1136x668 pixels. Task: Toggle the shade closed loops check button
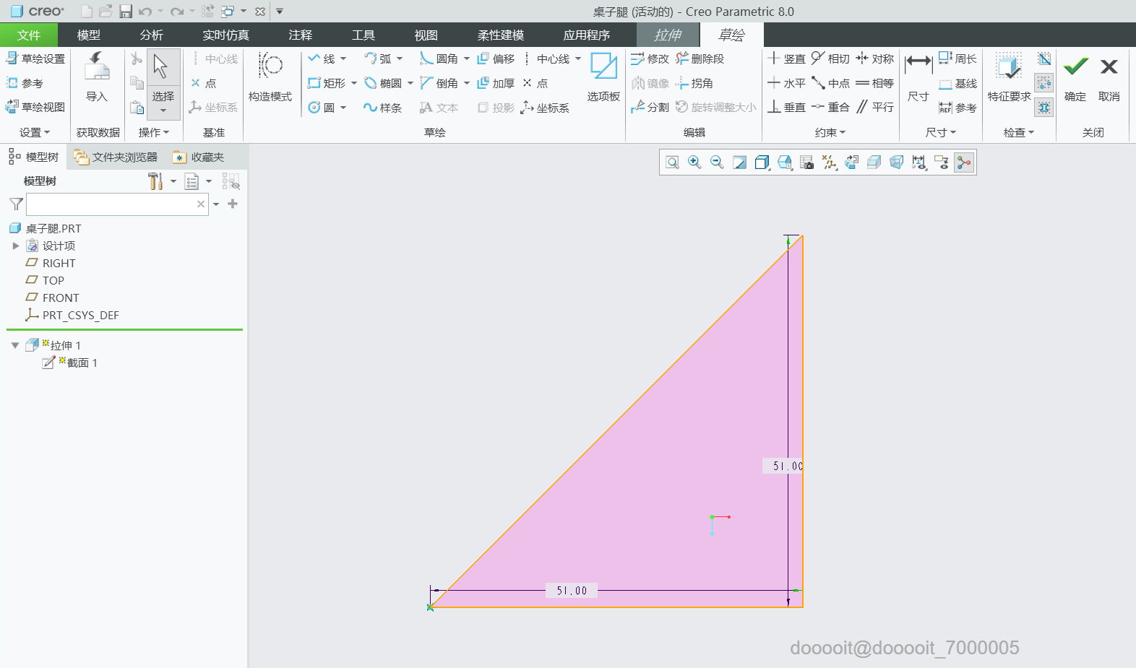click(1044, 59)
